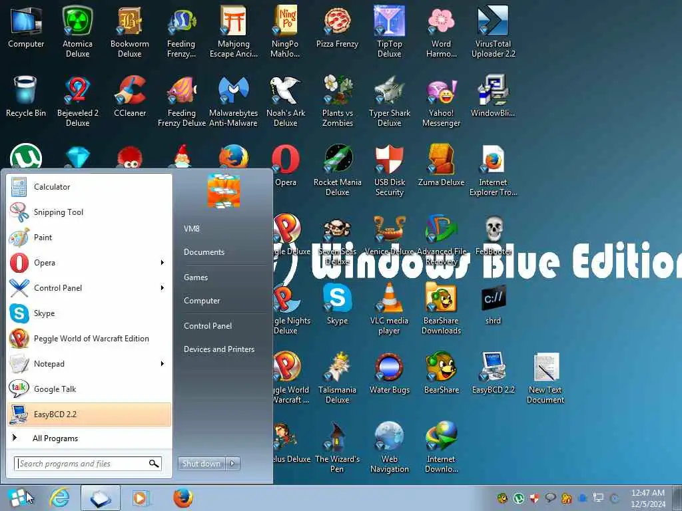Open Word Harmony desktop icon
Viewport: 682px width, 511px height.
click(441, 31)
